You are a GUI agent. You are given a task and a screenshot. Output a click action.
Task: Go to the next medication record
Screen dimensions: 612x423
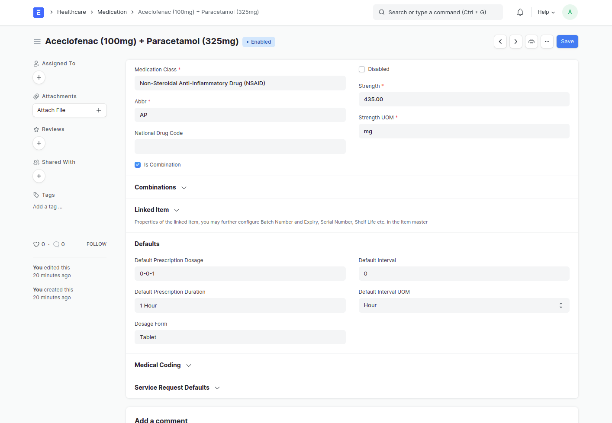click(x=516, y=42)
